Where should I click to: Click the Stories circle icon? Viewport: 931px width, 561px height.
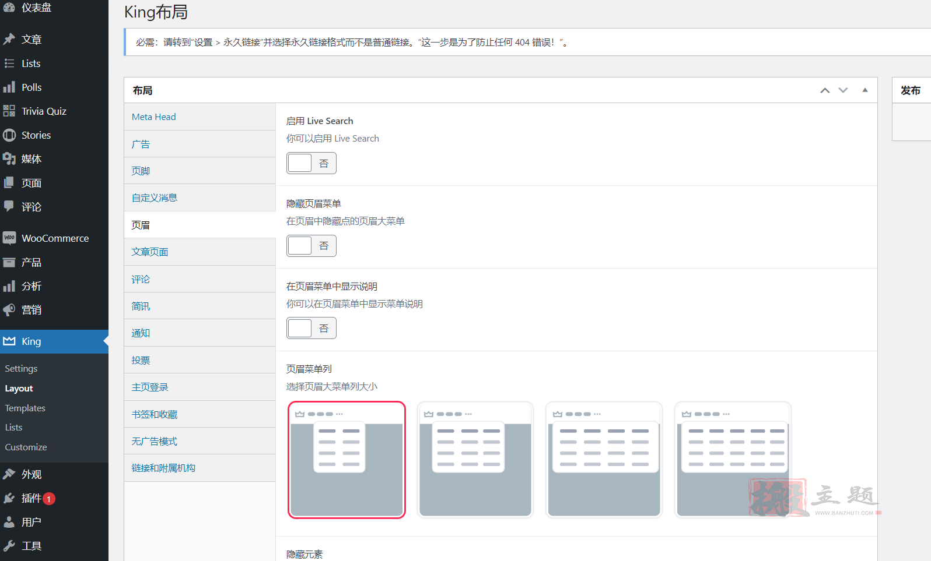[9, 135]
